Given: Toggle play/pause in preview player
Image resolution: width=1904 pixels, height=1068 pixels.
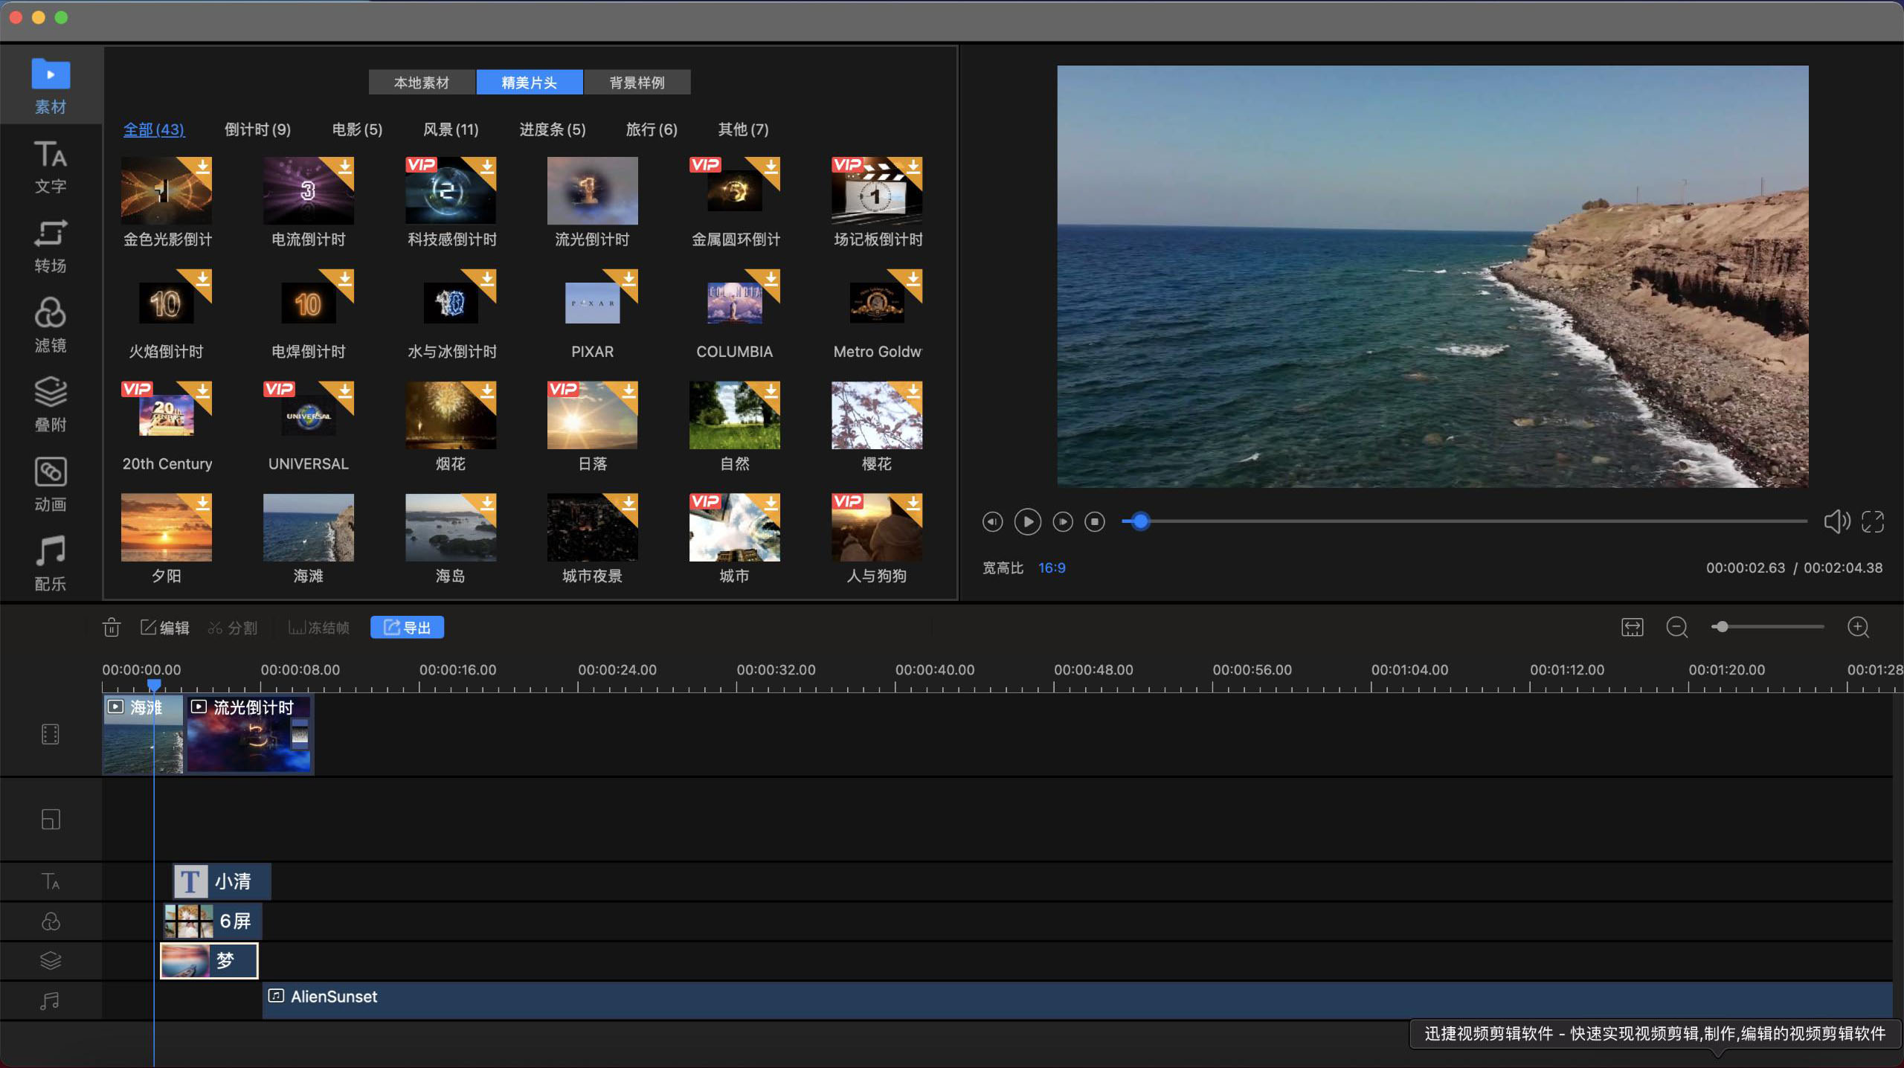Looking at the screenshot, I should pyautogui.click(x=1028, y=521).
